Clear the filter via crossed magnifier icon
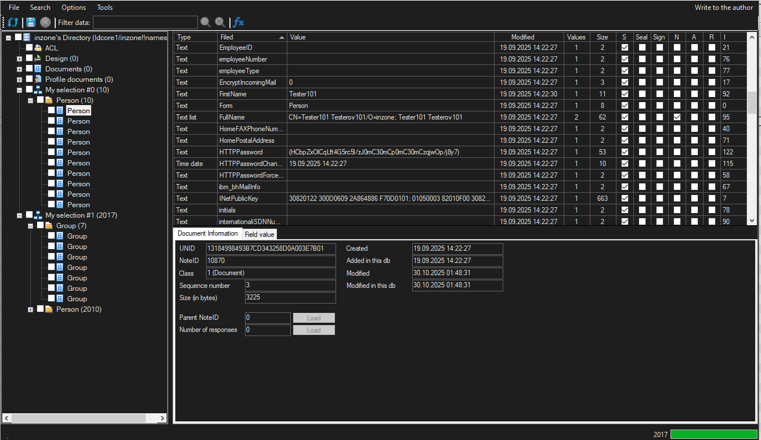Screen dimensions: 761x440 (x=219, y=22)
